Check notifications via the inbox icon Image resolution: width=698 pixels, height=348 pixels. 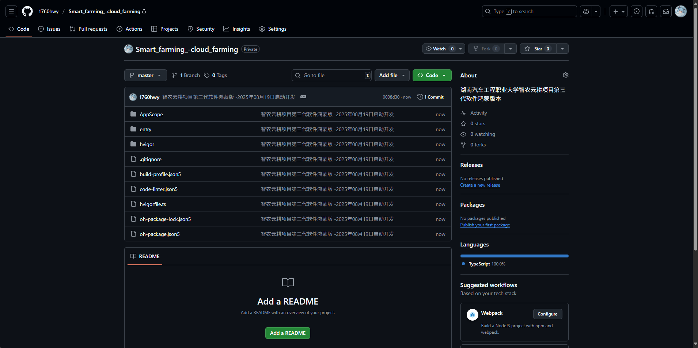tap(665, 11)
